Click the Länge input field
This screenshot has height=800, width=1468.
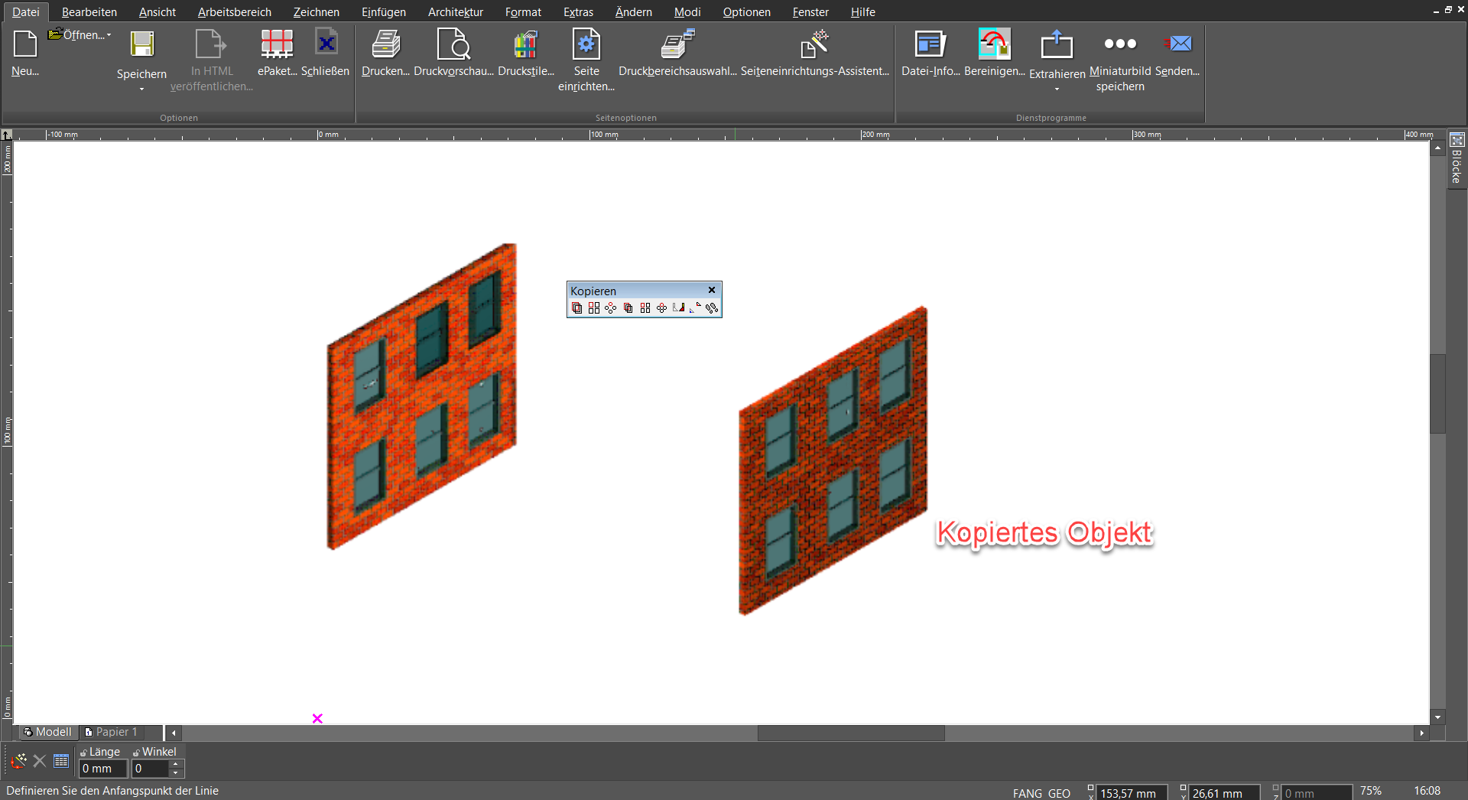102,769
